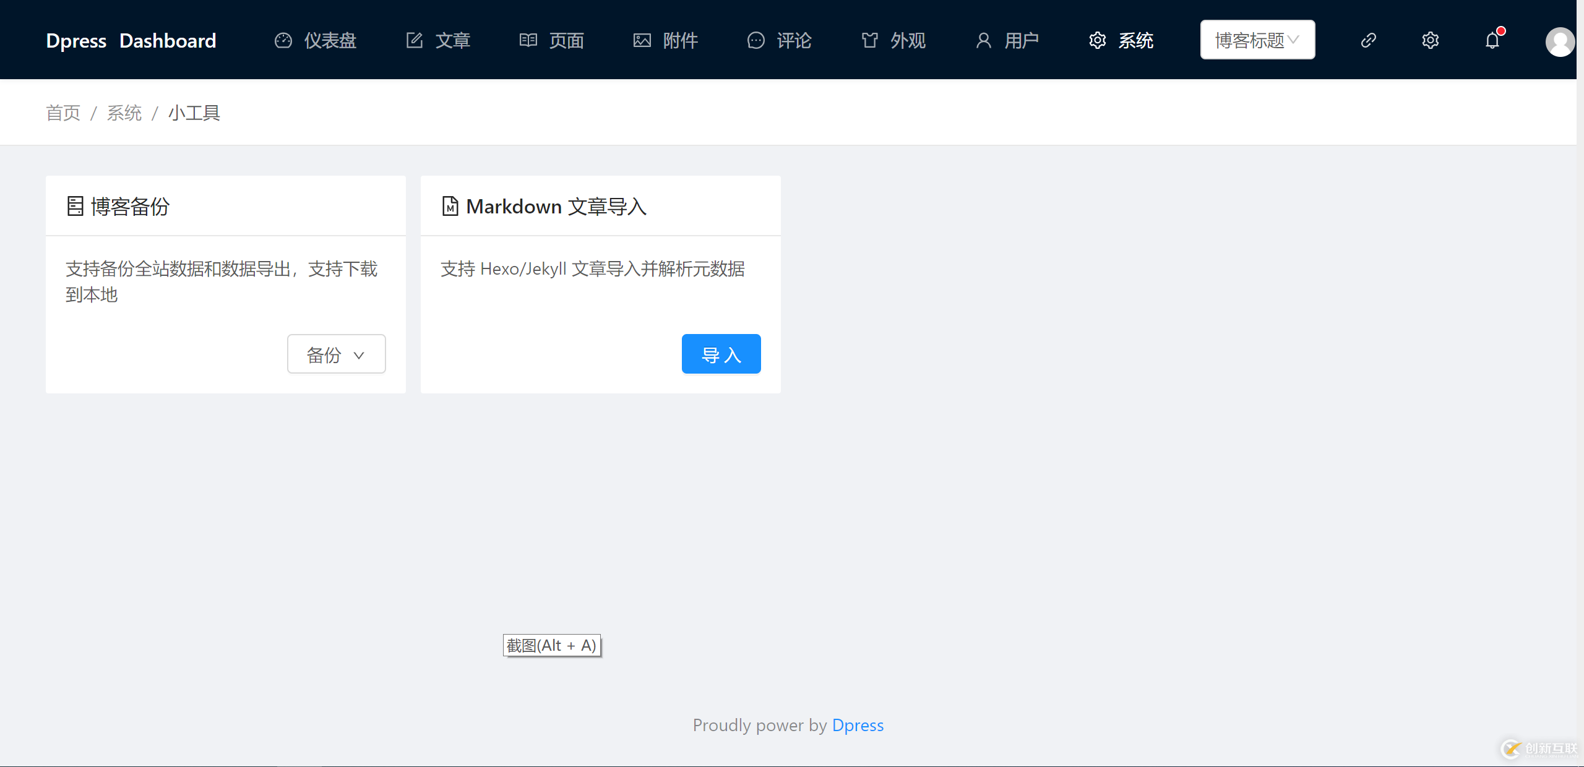Click the blog backup document icon
The height and width of the screenshot is (767, 1584).
(75, 206)
